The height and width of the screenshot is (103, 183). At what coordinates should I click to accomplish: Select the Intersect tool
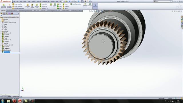coord(66,6)
